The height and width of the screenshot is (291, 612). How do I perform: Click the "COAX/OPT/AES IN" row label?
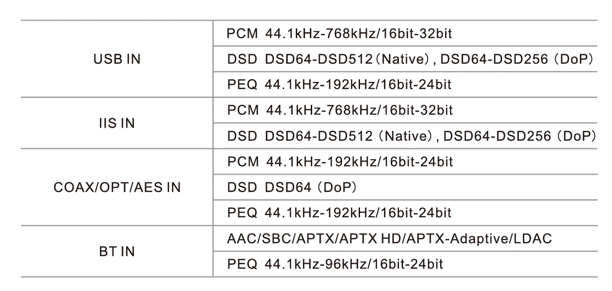[x=117, y=187]
